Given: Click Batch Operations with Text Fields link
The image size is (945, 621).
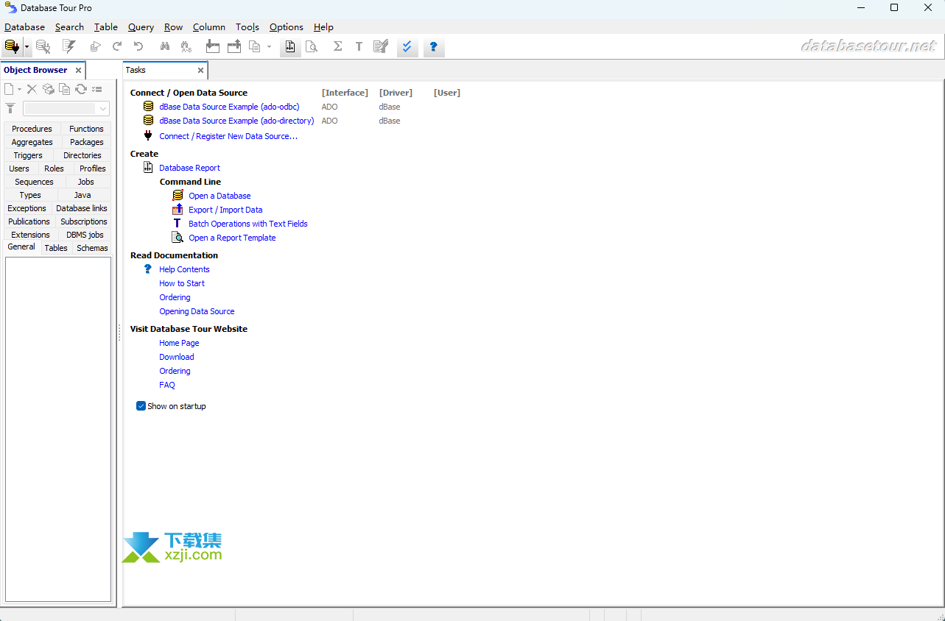Looking at the screenshot, I should point(248,224).
